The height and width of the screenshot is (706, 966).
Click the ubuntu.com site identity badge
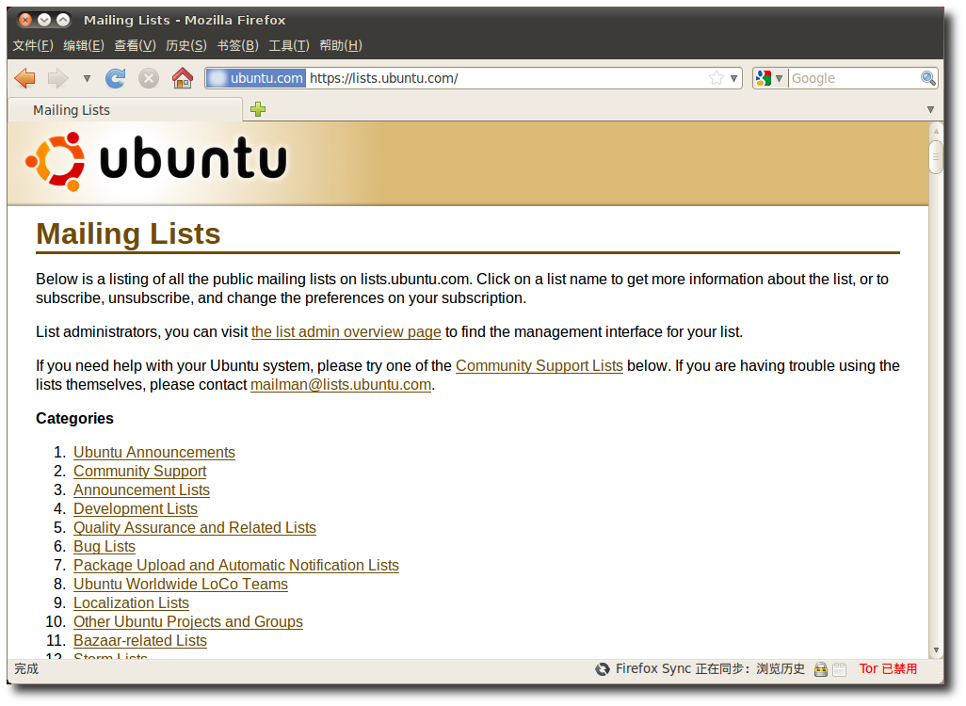point(256,78)
